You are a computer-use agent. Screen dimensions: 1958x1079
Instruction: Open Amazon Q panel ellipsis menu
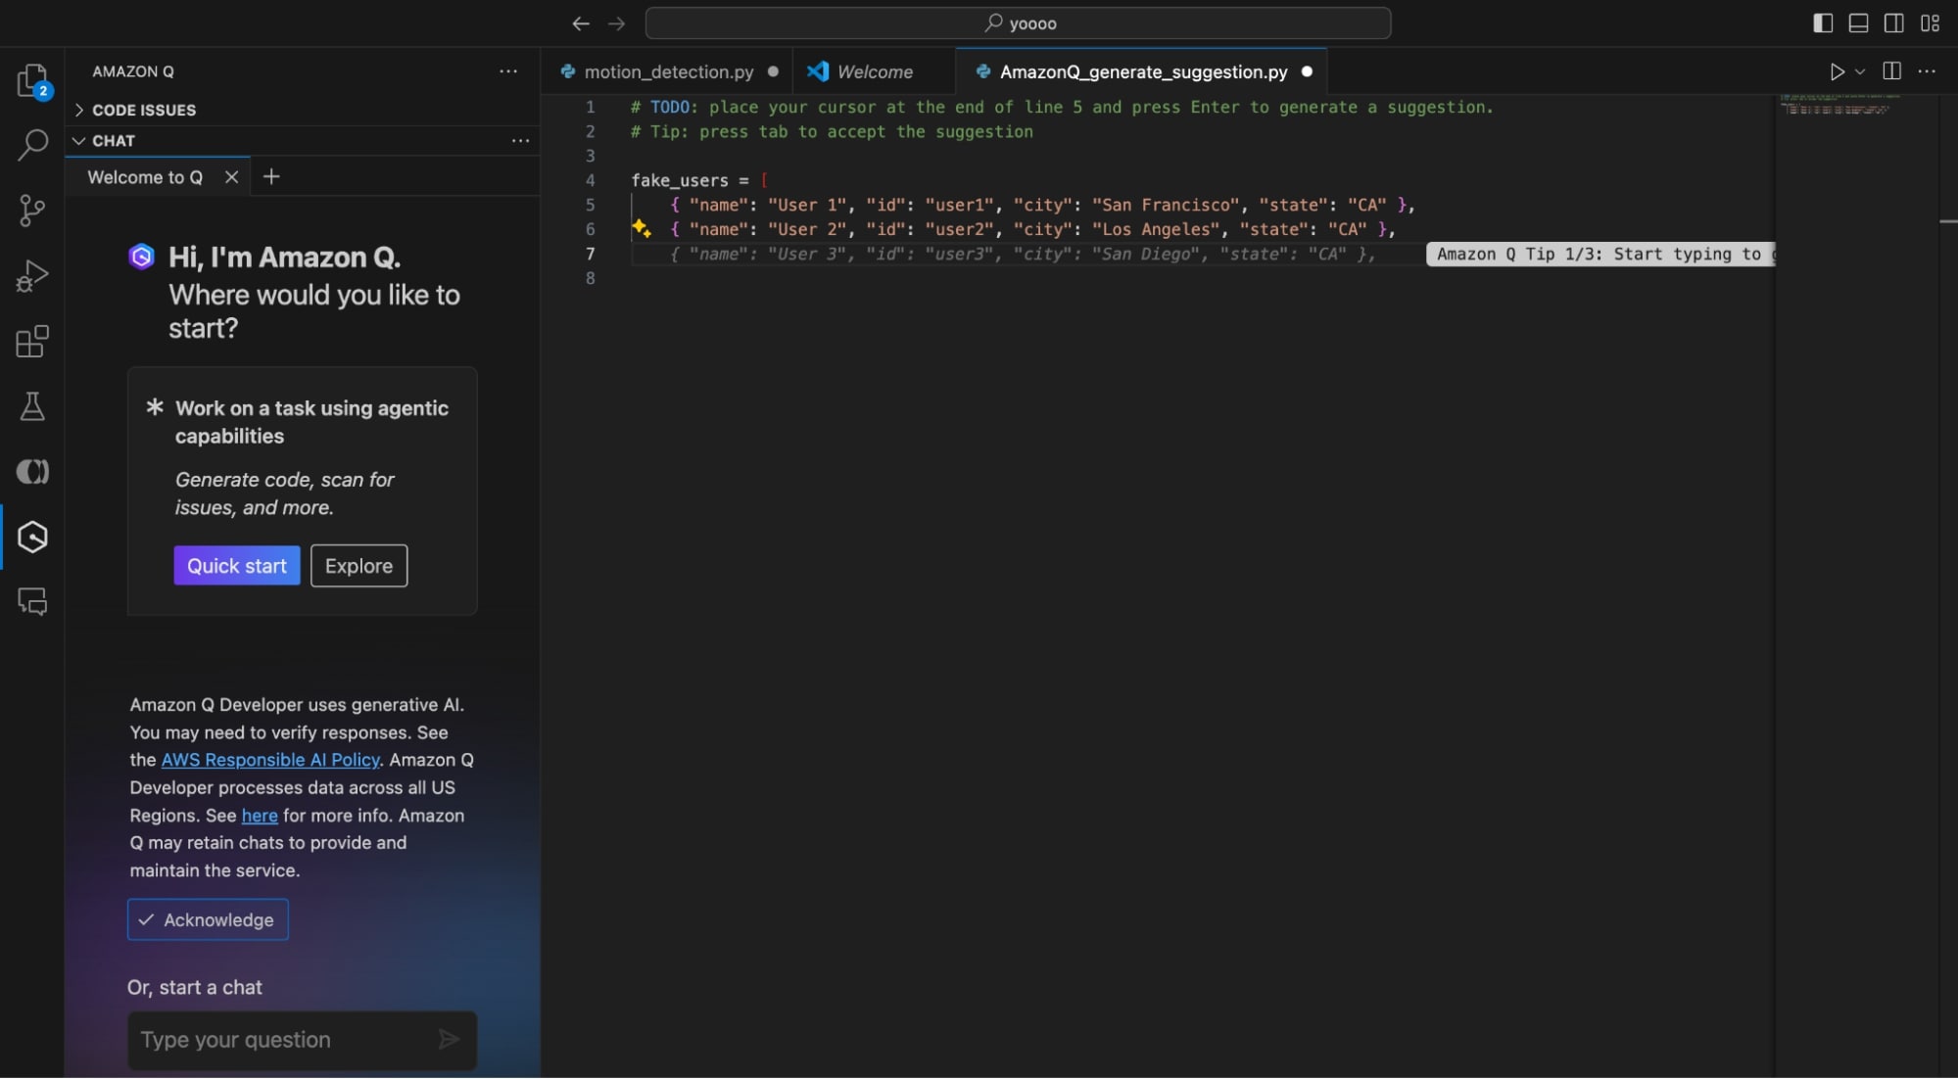pyautogui.click(x=508, y=71)
